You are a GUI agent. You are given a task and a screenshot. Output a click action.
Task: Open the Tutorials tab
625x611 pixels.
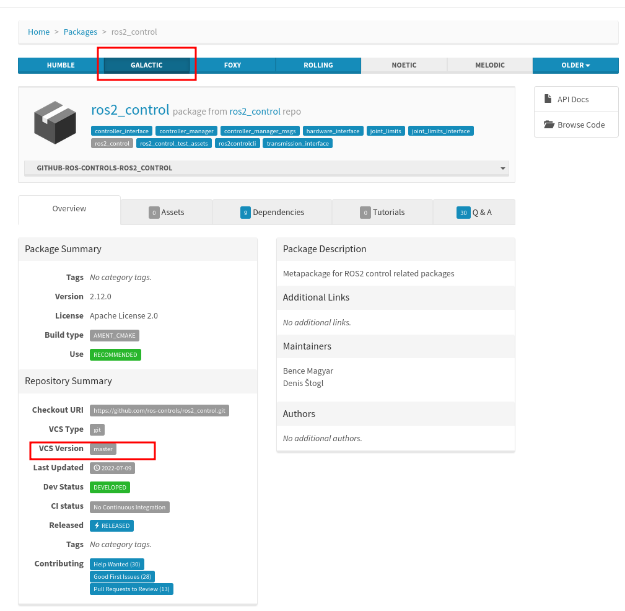(382, 212)
